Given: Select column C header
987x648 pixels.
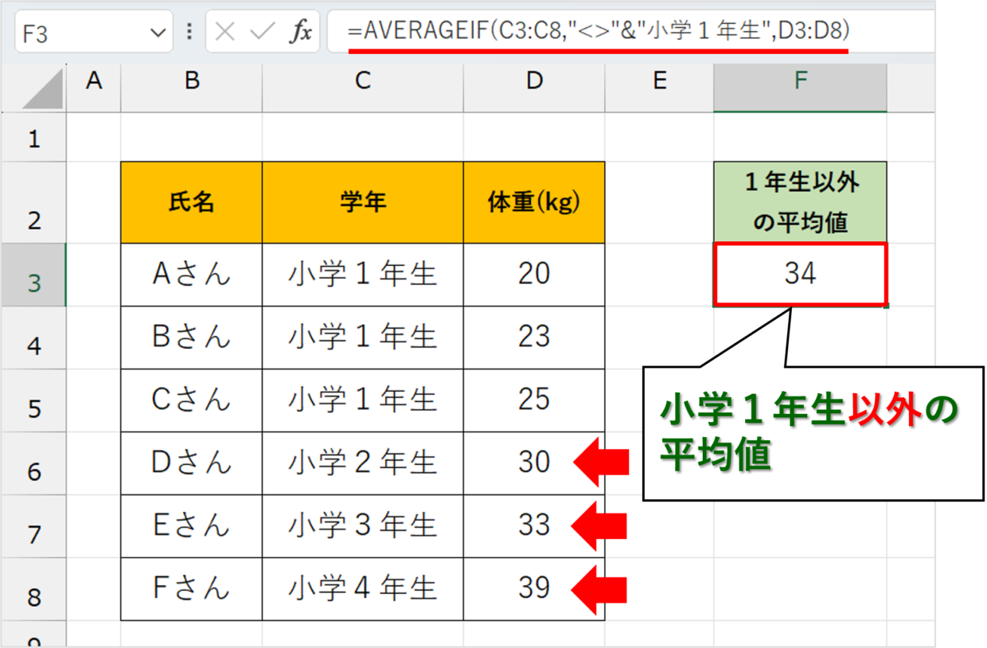Looking at the screenshot, I should (x=363, y=80).
